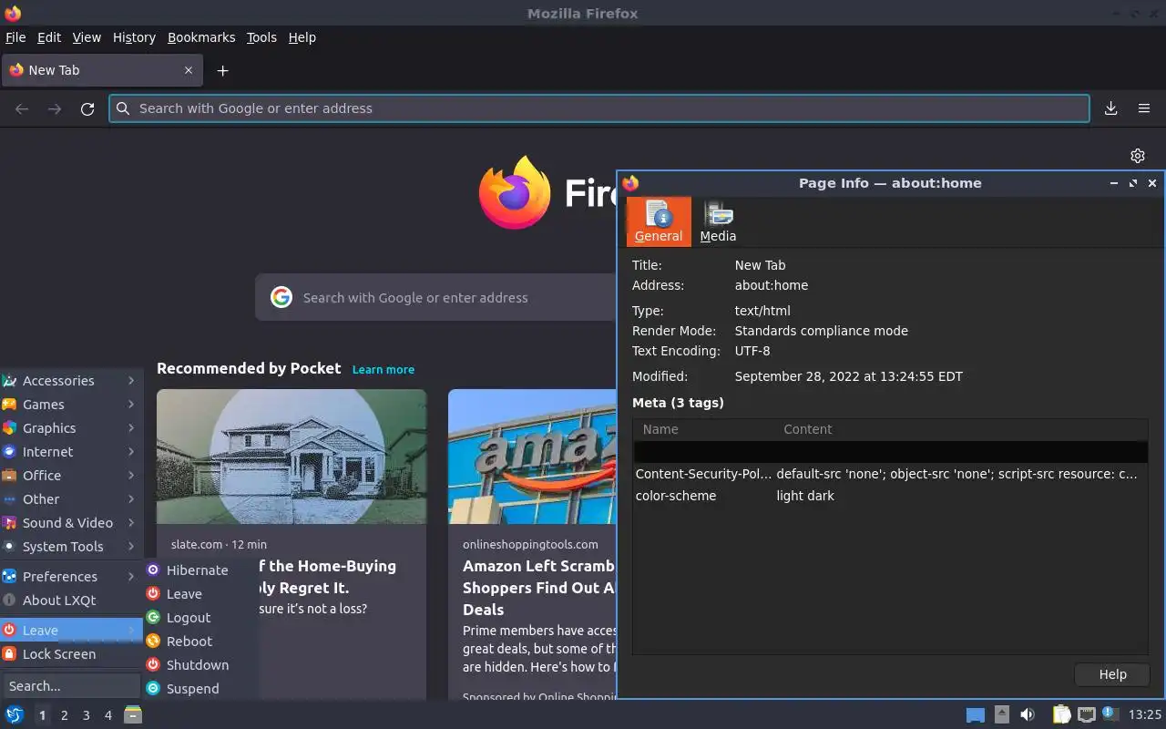Expand the Other submenu arrow
Viewport: 1166px width, 729px height.
click(131, 499)
